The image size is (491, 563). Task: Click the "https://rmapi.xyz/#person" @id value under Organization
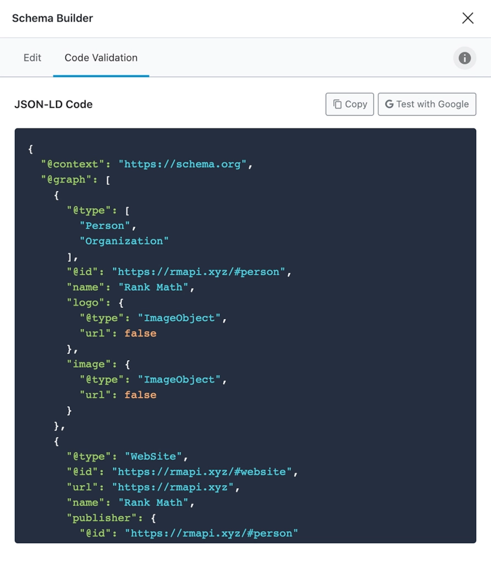pyautogui.click(x=198, y=272)
